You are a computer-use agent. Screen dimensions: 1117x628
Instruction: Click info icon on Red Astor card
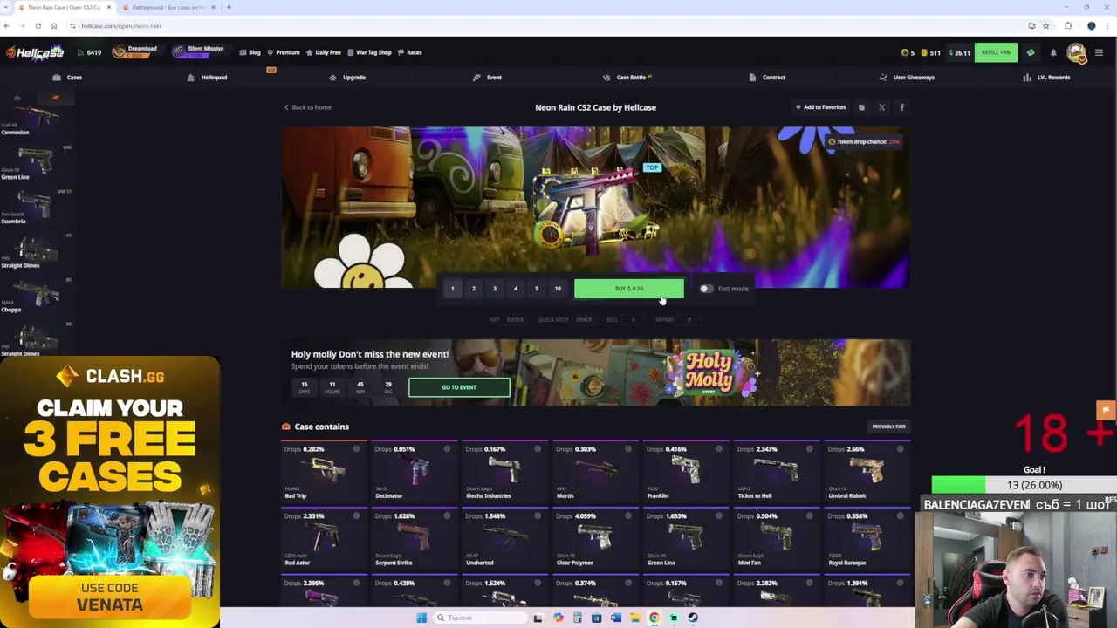[356, 516]
